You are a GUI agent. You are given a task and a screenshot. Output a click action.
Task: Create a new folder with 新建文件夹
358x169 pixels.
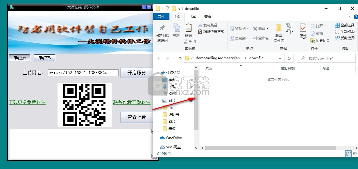coord(279,33)
